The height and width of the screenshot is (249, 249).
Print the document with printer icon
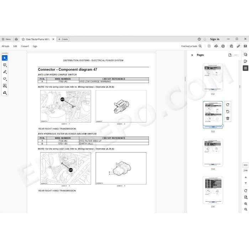(223, 46)
